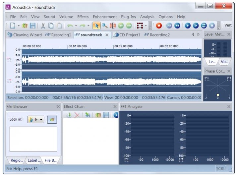Close the FFT Analyzer panel
This screenshot has width=236, height=177.
pos(229,106)
